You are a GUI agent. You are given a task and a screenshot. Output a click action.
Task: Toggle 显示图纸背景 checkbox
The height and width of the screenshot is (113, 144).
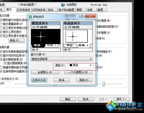1,59
